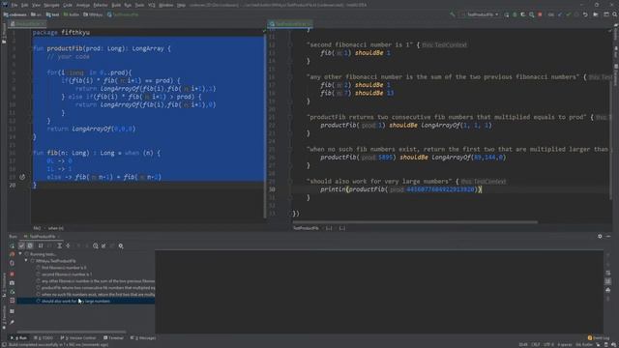Click the build project hammer icon
This screenshot has height=348, width=619.
click(453, 14)
